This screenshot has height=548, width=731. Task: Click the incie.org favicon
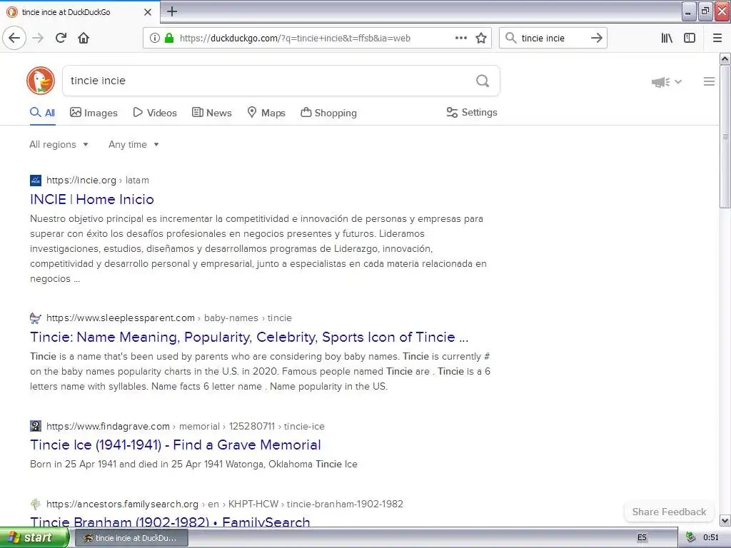point(36,181)
